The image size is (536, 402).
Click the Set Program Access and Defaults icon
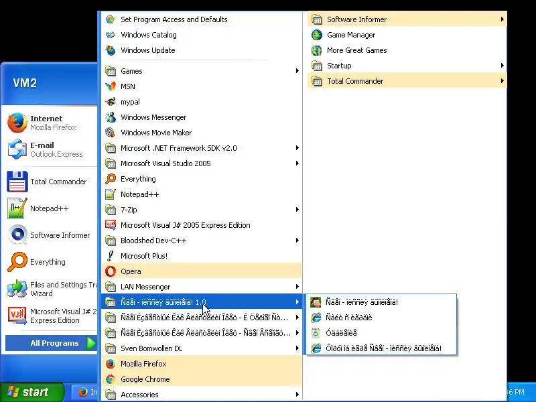pyautogui.click(x=111, y=19)
